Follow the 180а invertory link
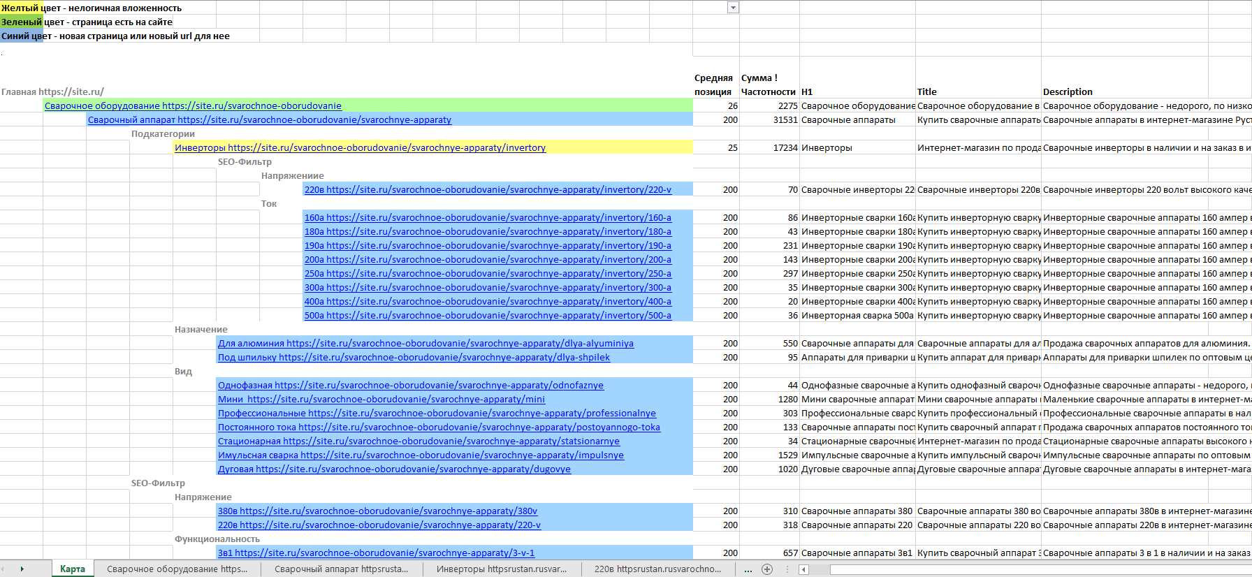The width and height of the screenshot is (1252, 577). 488,232
